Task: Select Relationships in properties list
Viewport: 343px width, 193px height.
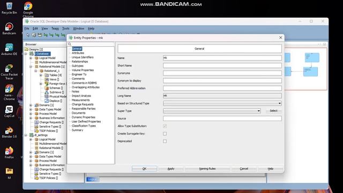Action: 80,62
